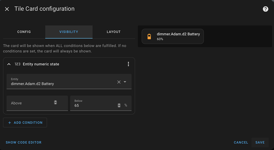Viewport: 274px width, 150px height.
Task: Select the Visibility tab
Action: pyautogui.click(x=69, y=32)
